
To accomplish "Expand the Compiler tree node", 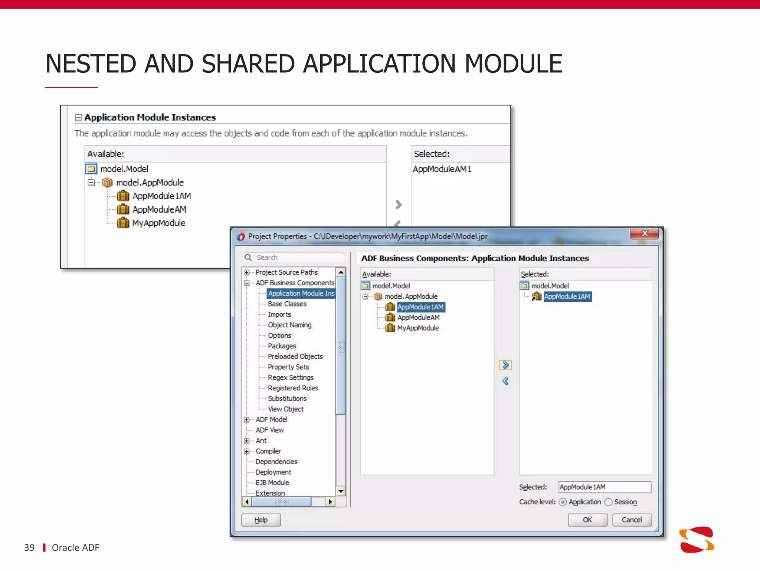I will coord(246,451).
